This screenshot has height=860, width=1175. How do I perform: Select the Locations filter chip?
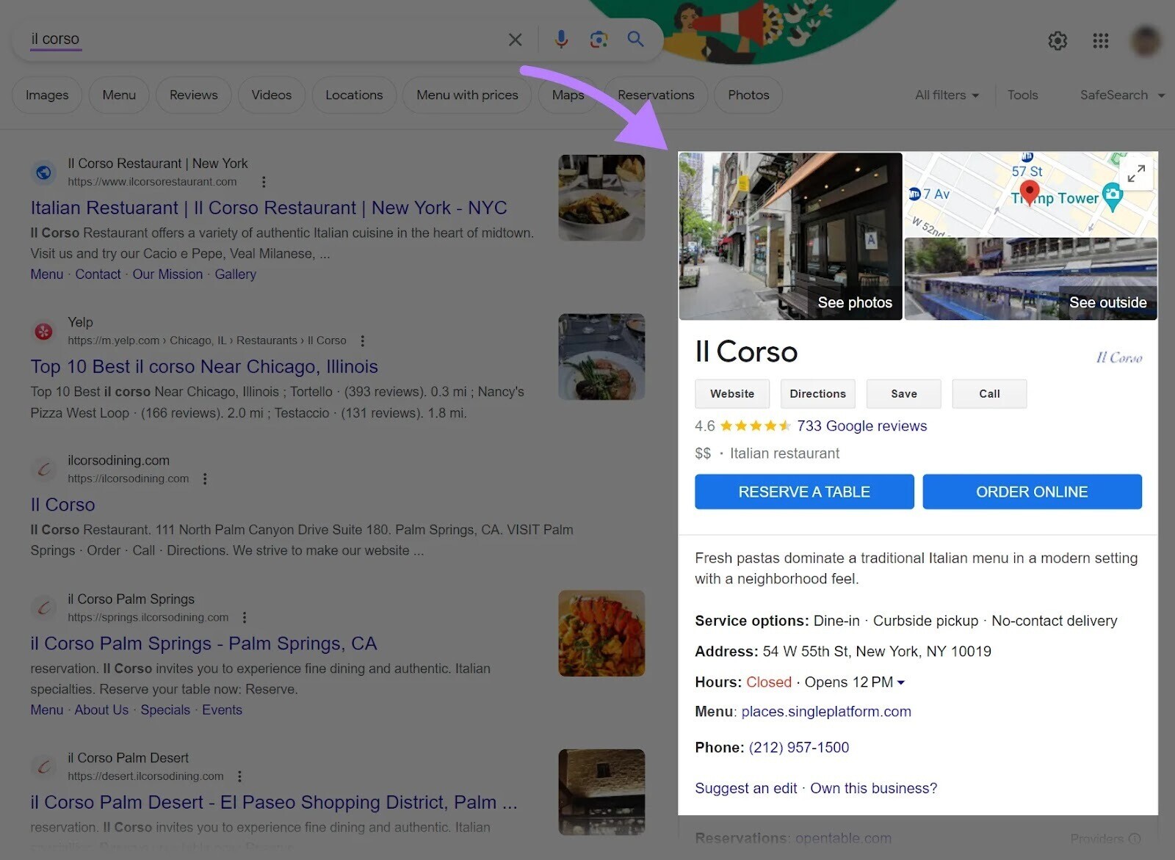354,95
